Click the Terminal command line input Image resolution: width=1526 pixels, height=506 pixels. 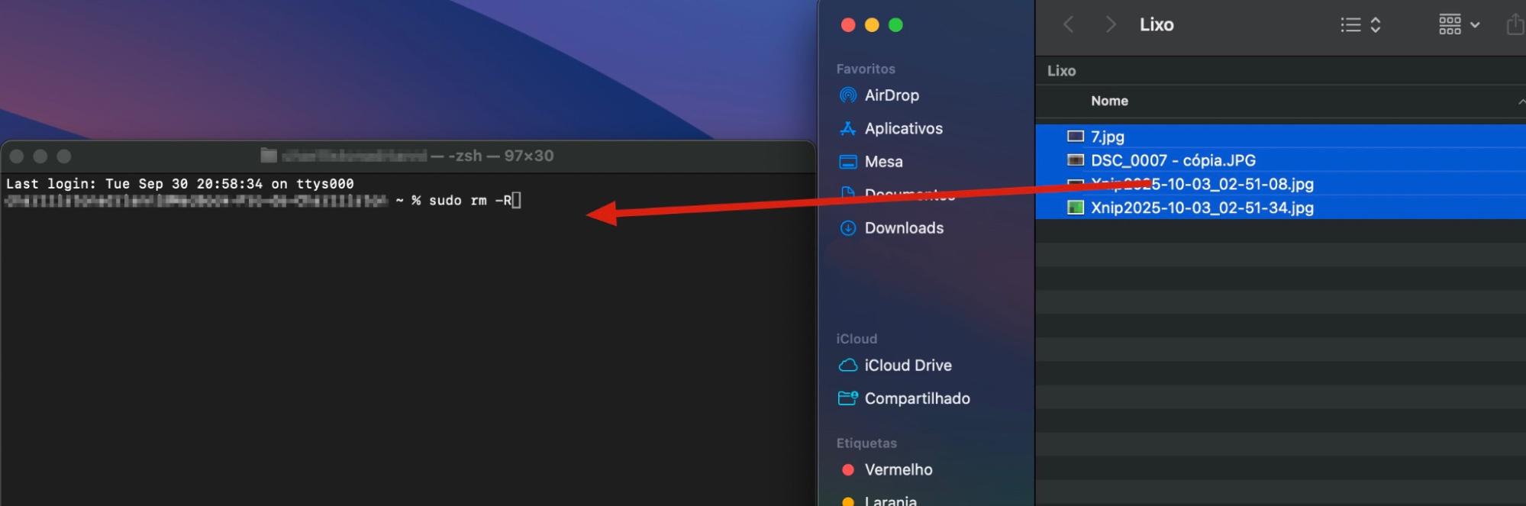tap(473, 201)
